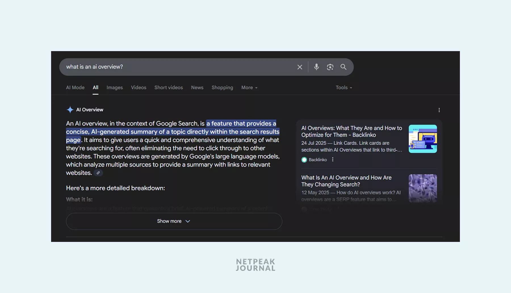The width and height of the screenshot is (511, 293).
Task: Open the Backlinko AI Overviews article link
Action: (x=351, y=131)
